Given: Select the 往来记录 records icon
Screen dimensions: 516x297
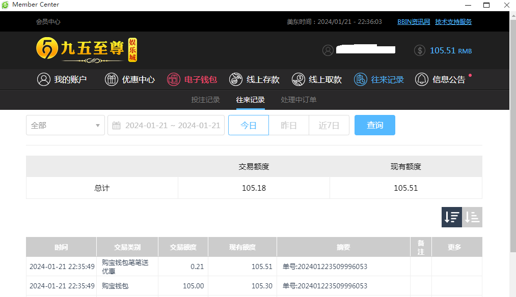Looking at the screenshot, I should (361, 79).
